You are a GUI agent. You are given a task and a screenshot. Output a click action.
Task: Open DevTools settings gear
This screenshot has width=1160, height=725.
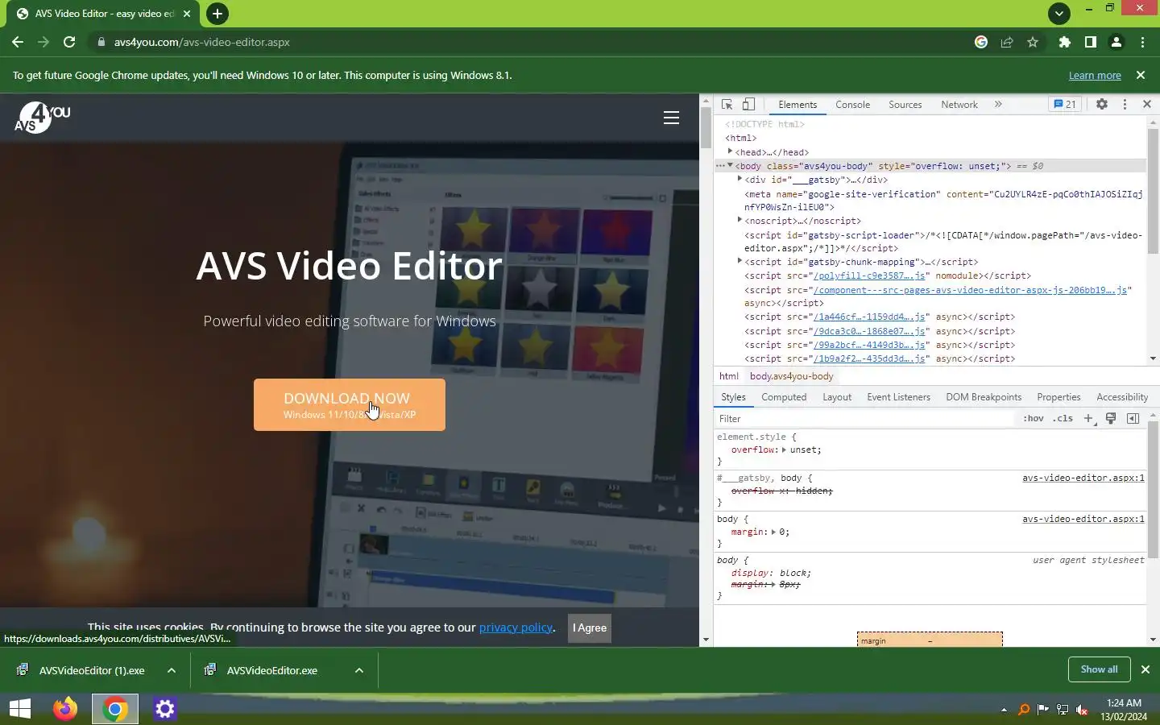[1102, 105]
